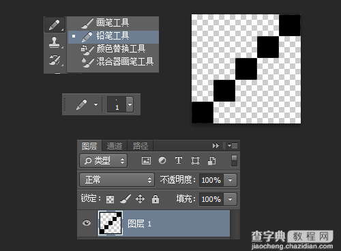Filter layers by smart objects icon

tap(212, 161)
